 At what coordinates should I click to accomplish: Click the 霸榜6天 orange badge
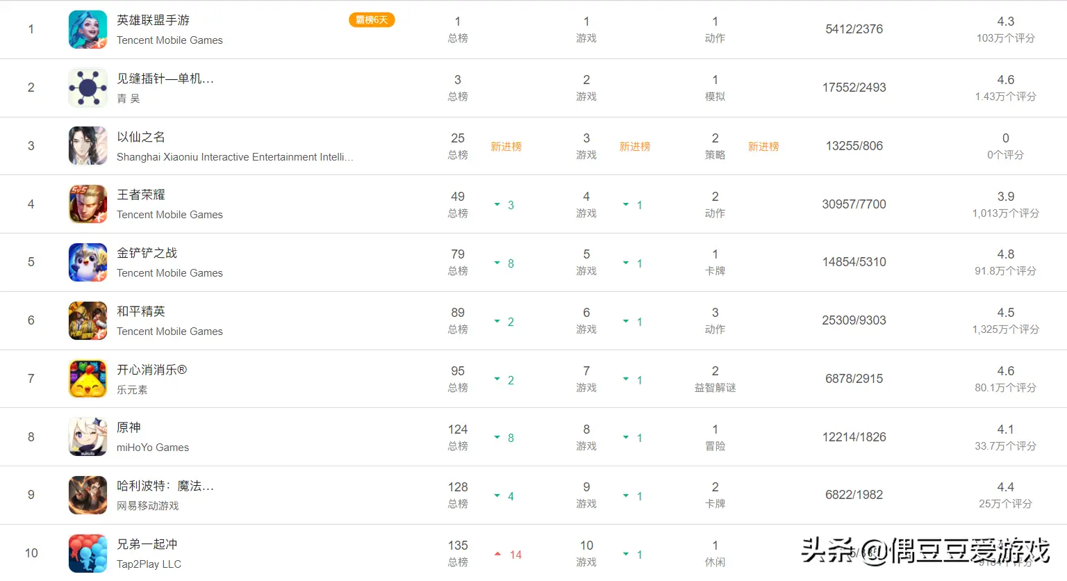coord(372,20)
